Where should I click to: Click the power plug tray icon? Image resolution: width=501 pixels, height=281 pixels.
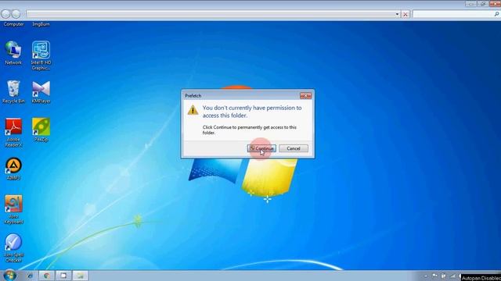(x=444, y=276)
